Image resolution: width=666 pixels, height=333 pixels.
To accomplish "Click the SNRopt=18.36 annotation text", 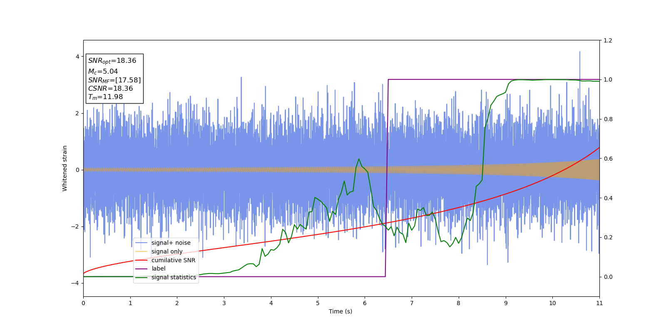I will click(x=112, y=61).
